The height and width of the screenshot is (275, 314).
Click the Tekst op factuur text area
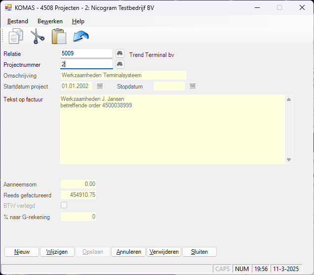point(172,130)
